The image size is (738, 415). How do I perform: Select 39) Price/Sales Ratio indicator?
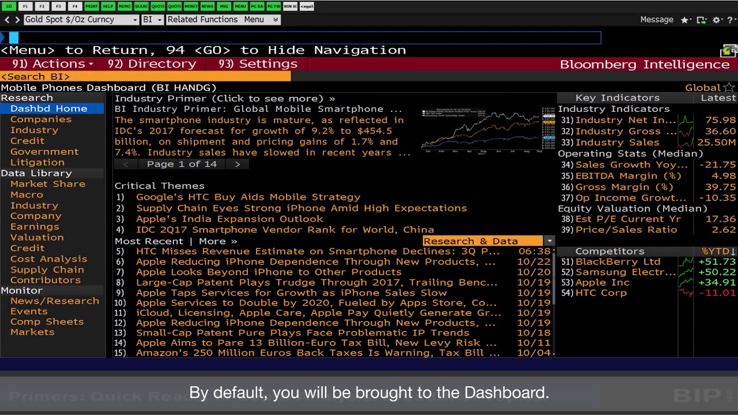click(x=648, y=229)
